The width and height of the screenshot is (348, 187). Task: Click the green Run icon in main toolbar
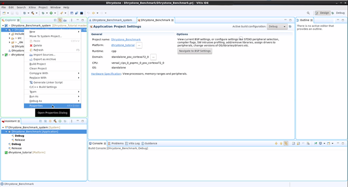point(51,13)
